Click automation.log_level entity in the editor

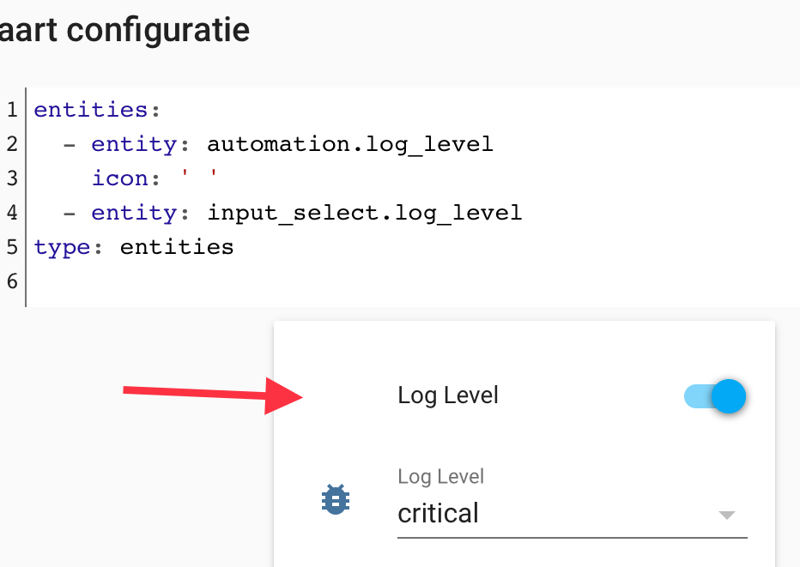tap(348, 143)
